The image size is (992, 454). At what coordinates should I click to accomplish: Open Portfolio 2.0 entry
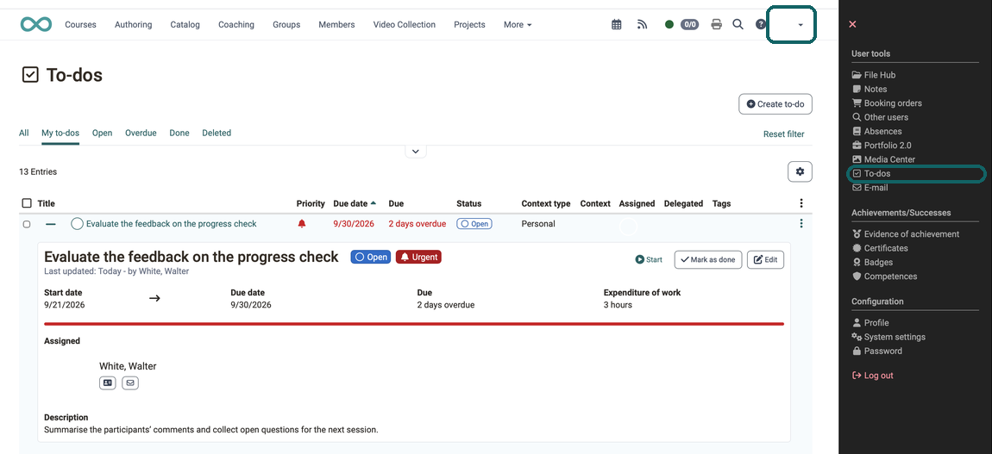tap(882, 146)
